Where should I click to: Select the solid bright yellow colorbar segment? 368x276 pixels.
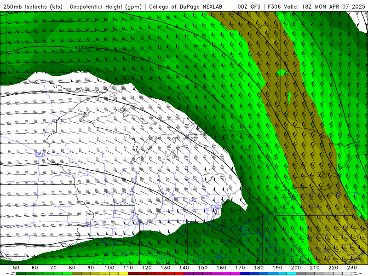[123, 274]
